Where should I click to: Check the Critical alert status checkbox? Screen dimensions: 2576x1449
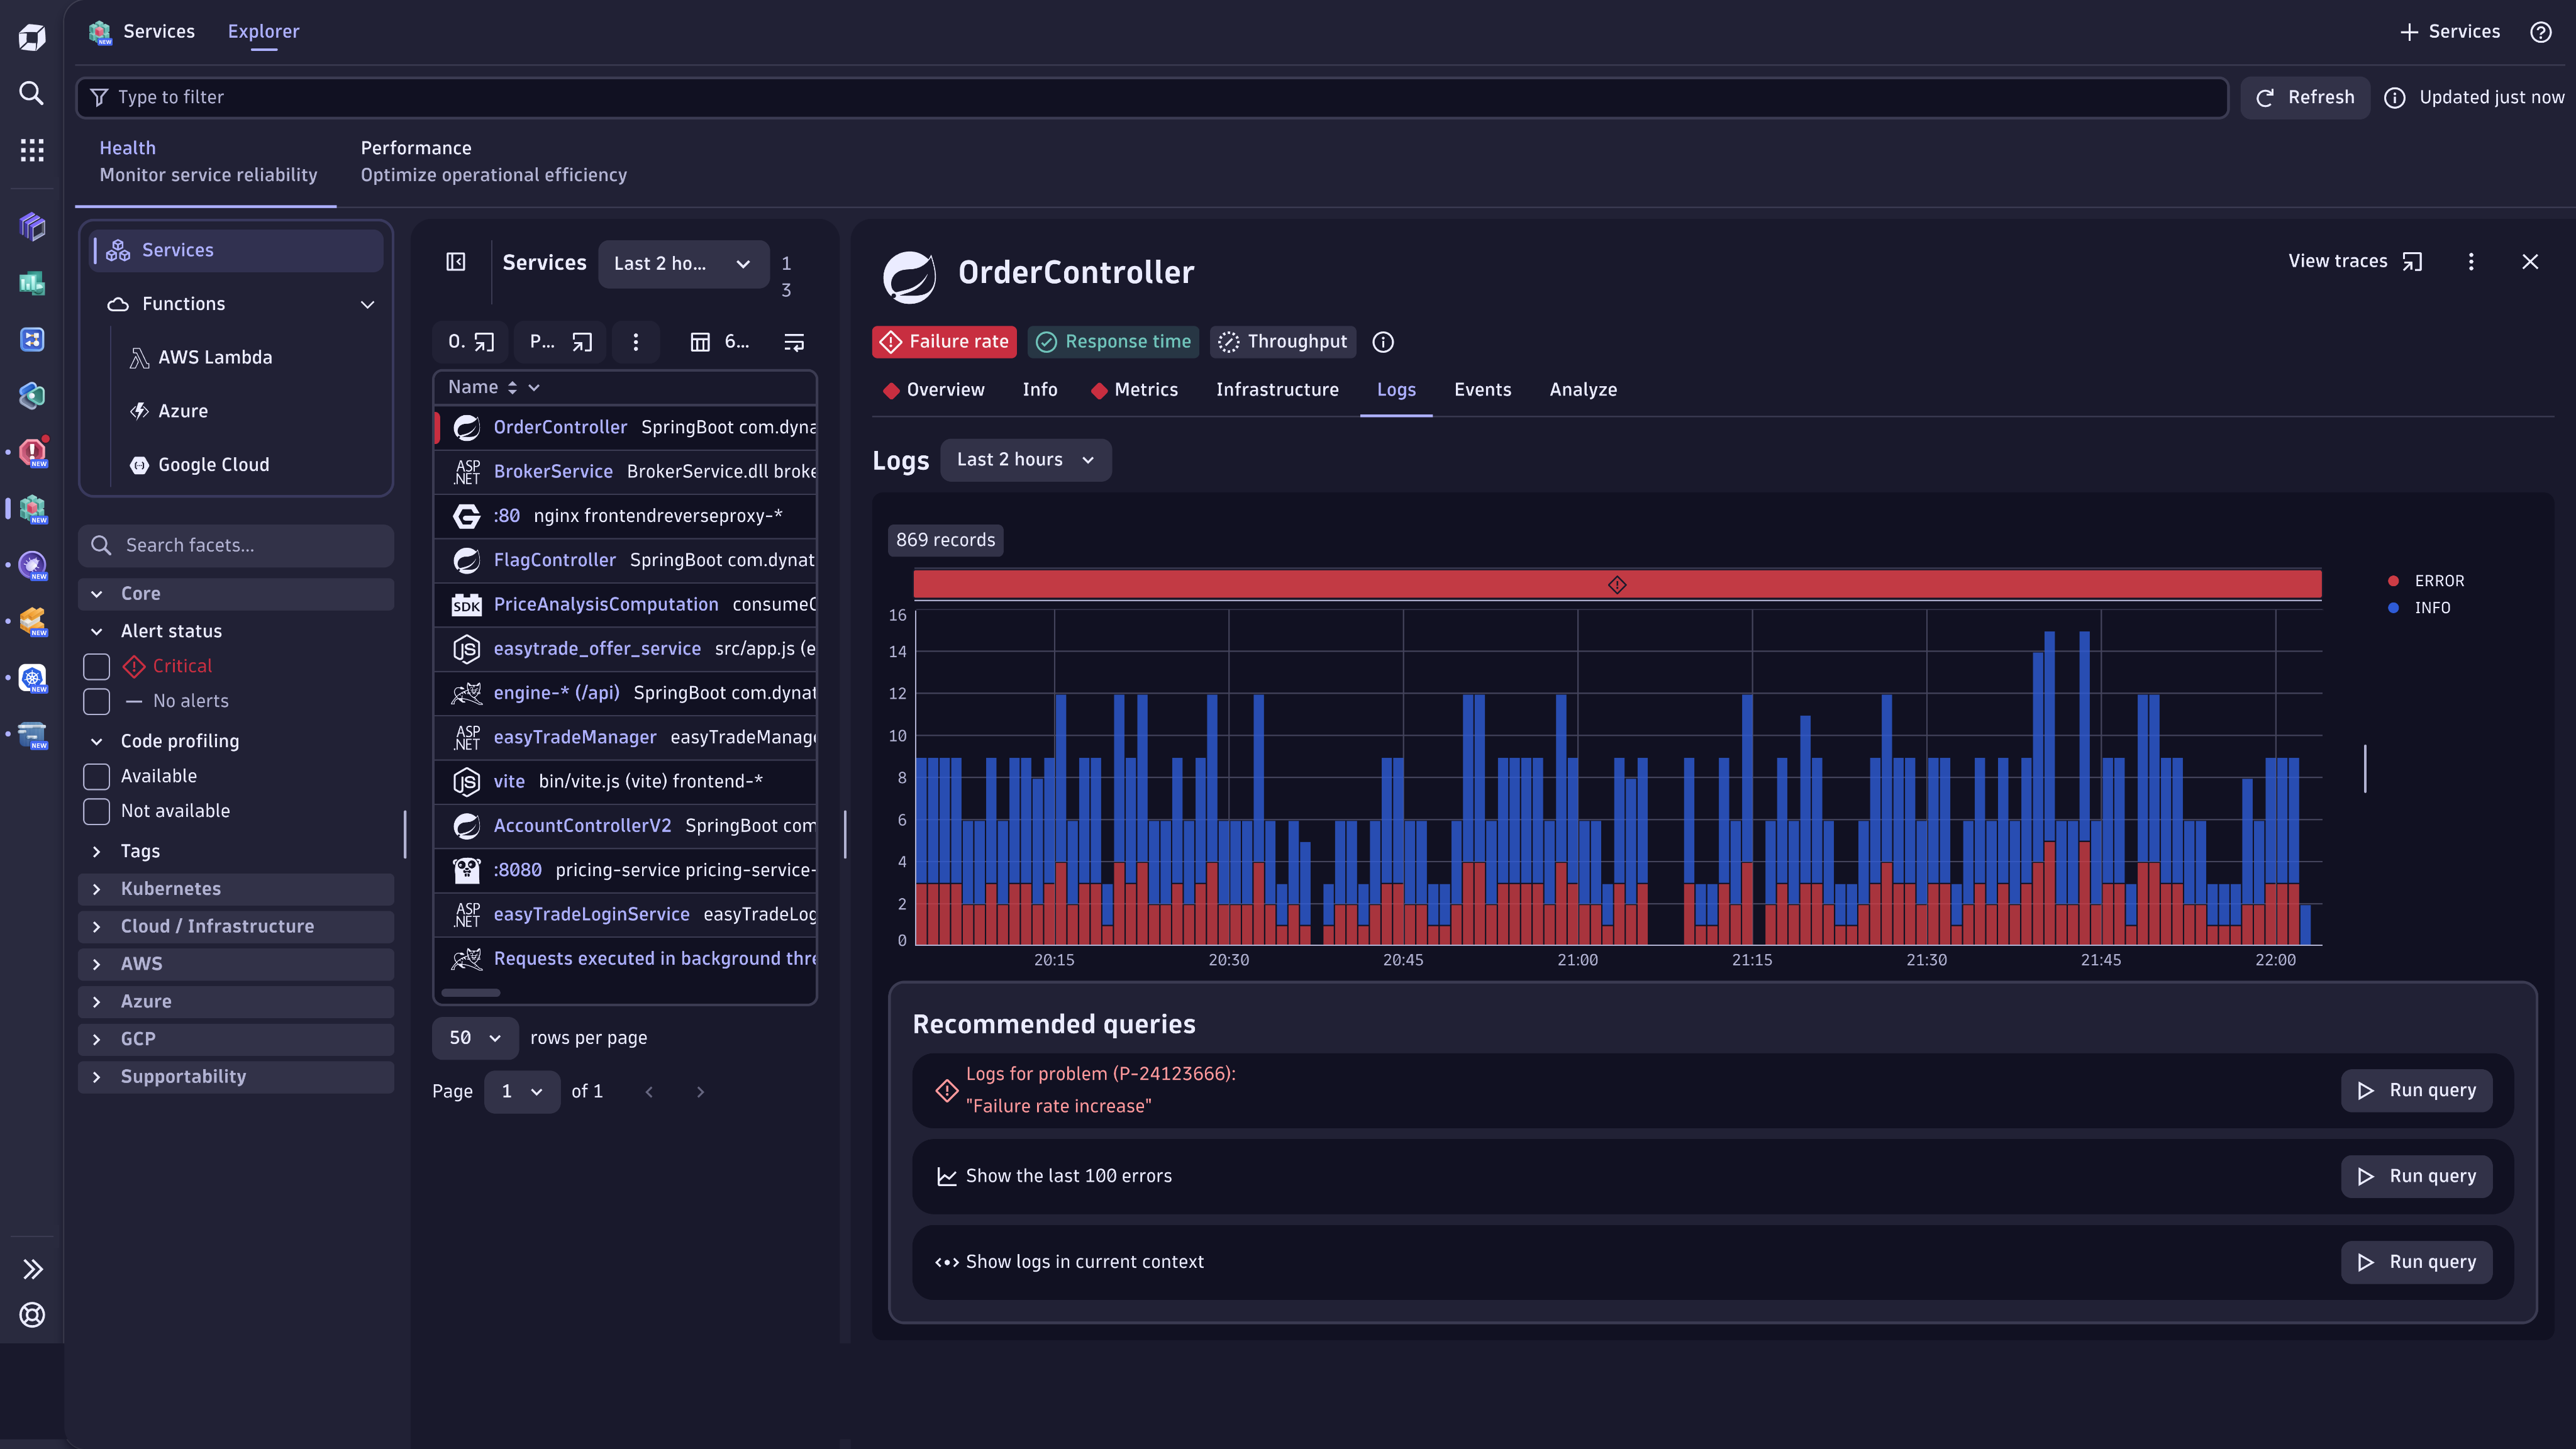(97, 666)
